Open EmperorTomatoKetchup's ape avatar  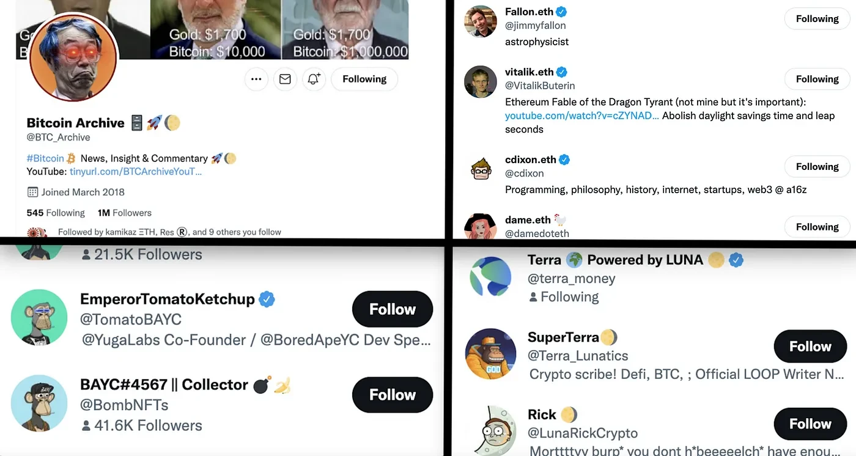[x=39, y=317]
